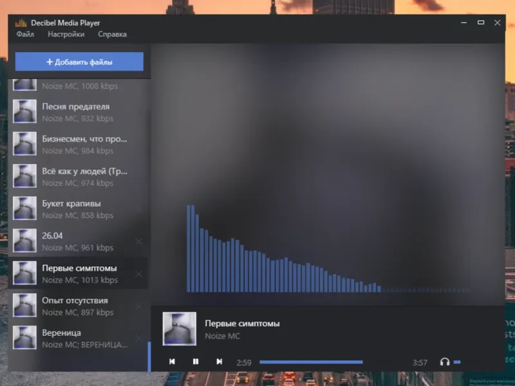Skip to the previous track
Screen dimensions: 515x386
[x=172, y=362]
